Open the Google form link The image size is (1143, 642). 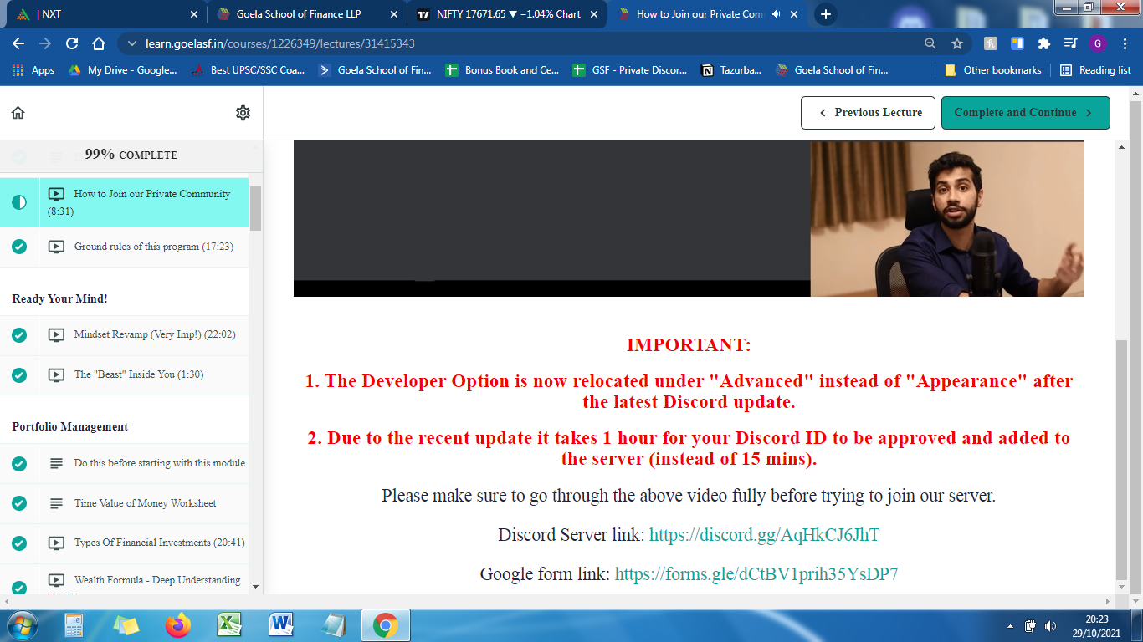pyautogui.click(x=756, y=574)
